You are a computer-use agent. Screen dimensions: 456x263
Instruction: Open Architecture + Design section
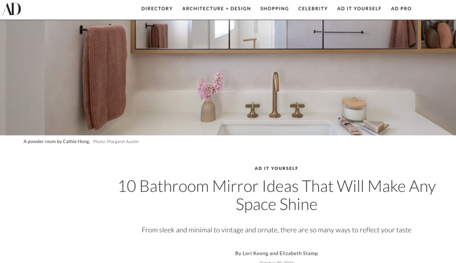coord(216,9)
